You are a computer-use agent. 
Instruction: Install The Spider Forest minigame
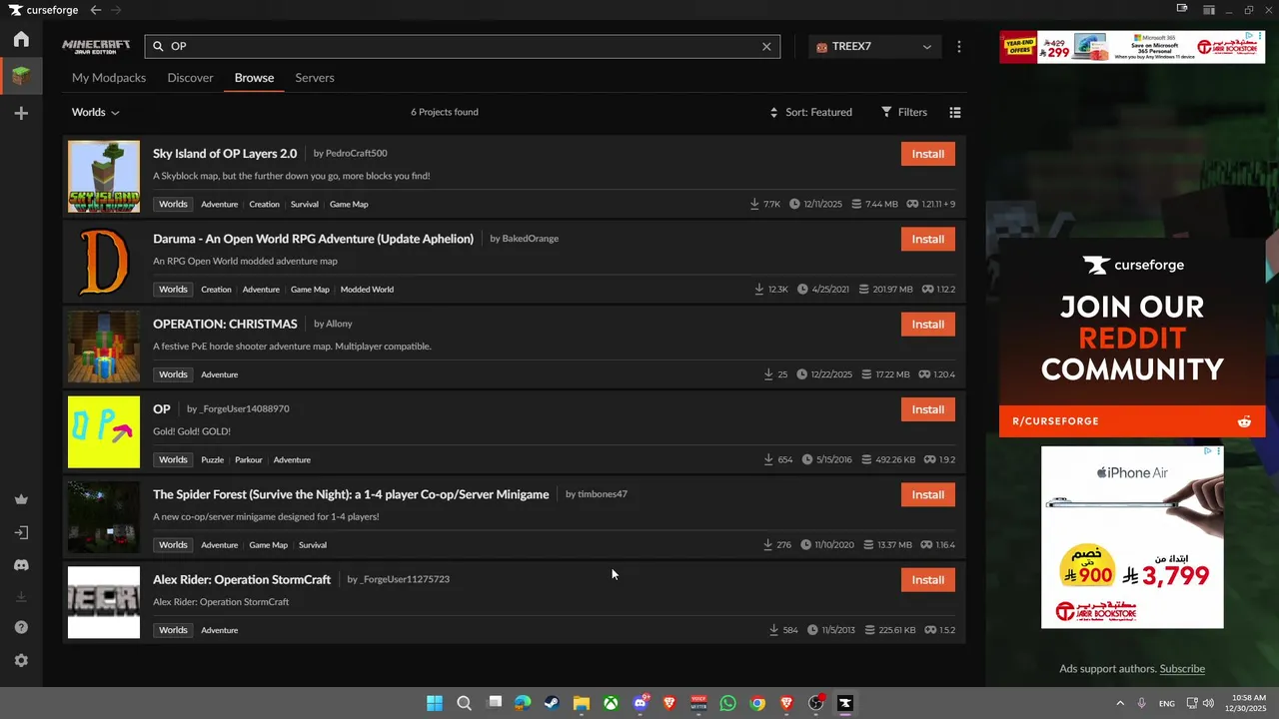click(928, 494)
